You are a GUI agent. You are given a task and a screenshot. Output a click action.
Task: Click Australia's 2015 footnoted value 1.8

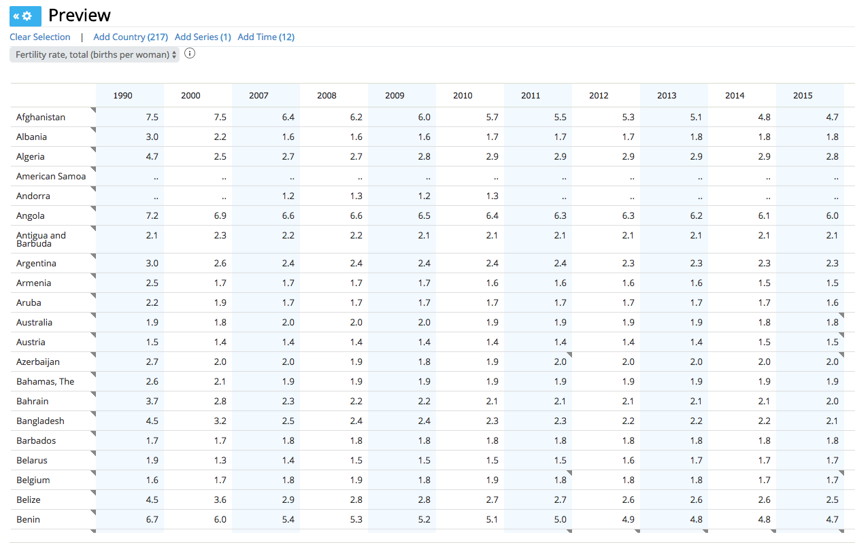(x=833, y=322)
